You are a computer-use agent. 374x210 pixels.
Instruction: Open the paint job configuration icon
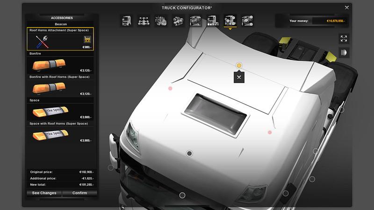pyautogui.click(x=212, y=21)
